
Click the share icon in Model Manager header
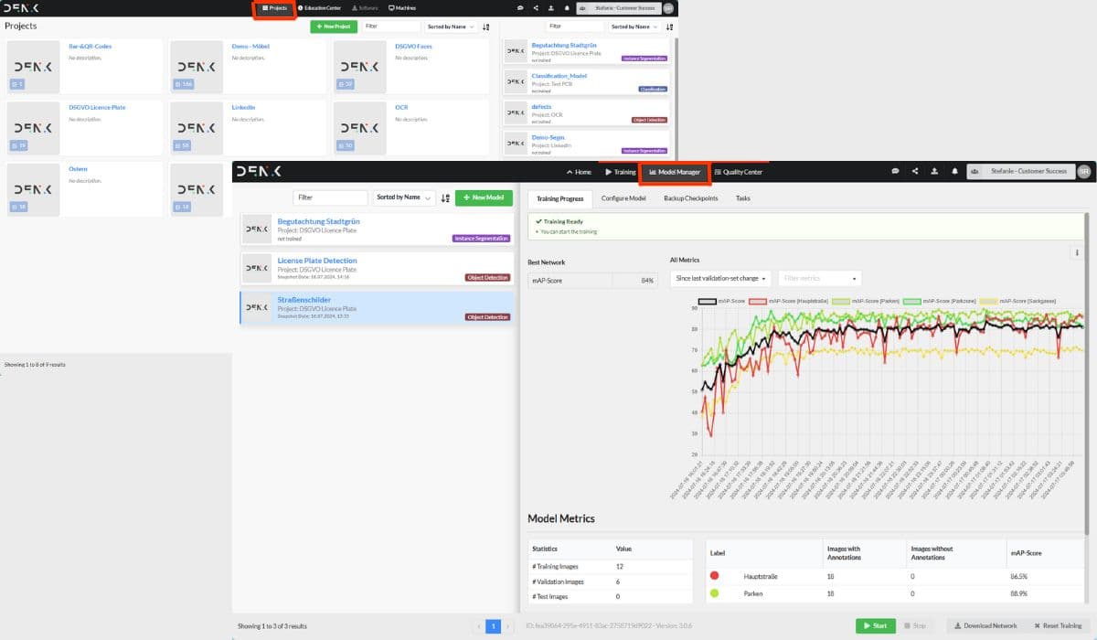915,171
